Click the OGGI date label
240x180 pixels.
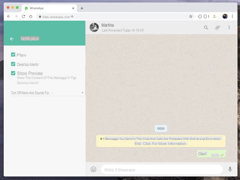tap(161, 129)
